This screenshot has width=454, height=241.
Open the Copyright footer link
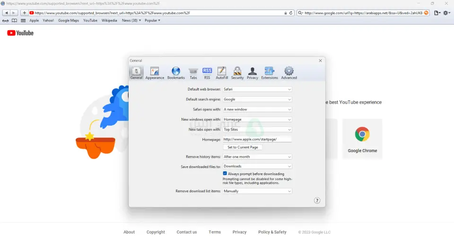click(x=156, y=232)
